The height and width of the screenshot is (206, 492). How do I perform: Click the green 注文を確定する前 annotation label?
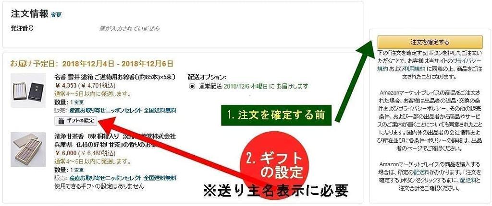coord(276,115)
